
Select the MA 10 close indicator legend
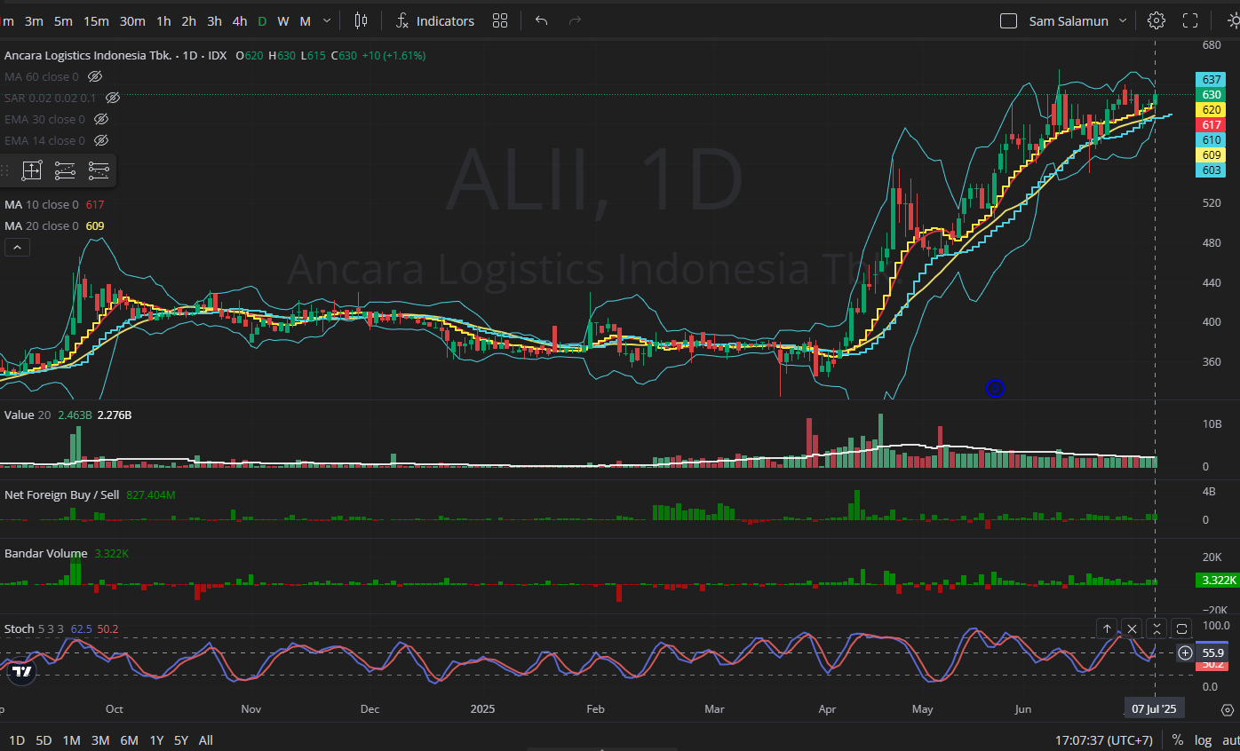click(x=42, y=205)
